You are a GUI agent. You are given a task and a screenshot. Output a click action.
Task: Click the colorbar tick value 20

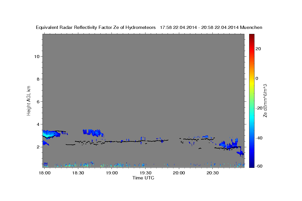pyautogui.click(x=258, y=49)
